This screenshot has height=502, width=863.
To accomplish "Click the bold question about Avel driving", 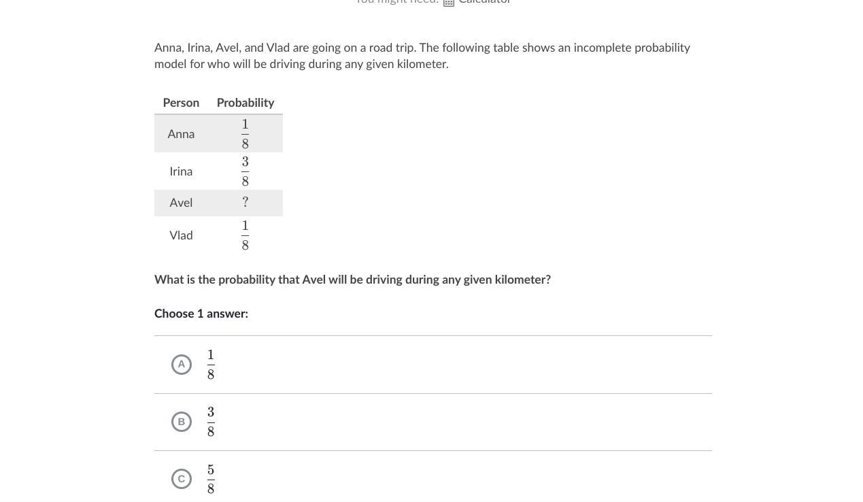I will (x=352, y=280).
